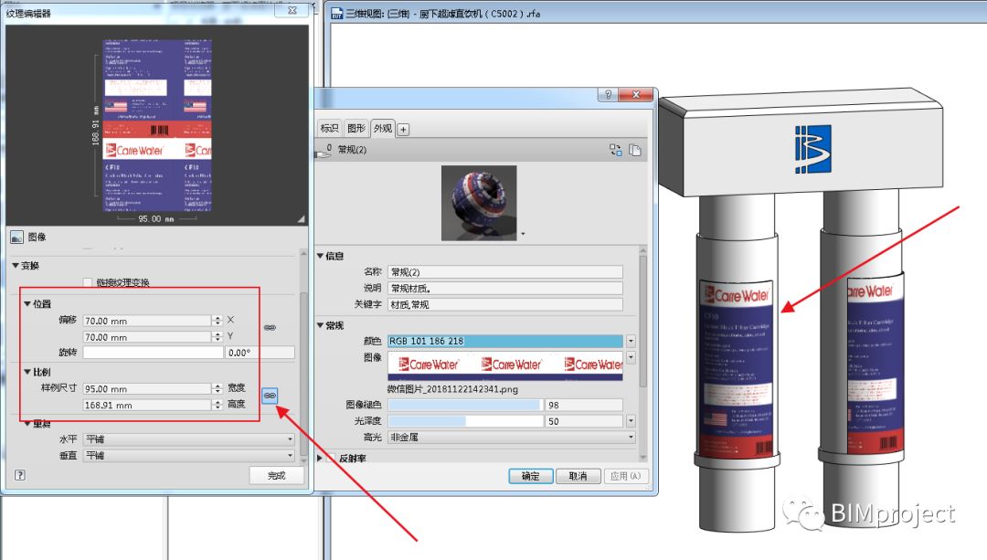The image size is (987, 560).
Task: Click the duplicate asset icon
Action: coord(635,150)
